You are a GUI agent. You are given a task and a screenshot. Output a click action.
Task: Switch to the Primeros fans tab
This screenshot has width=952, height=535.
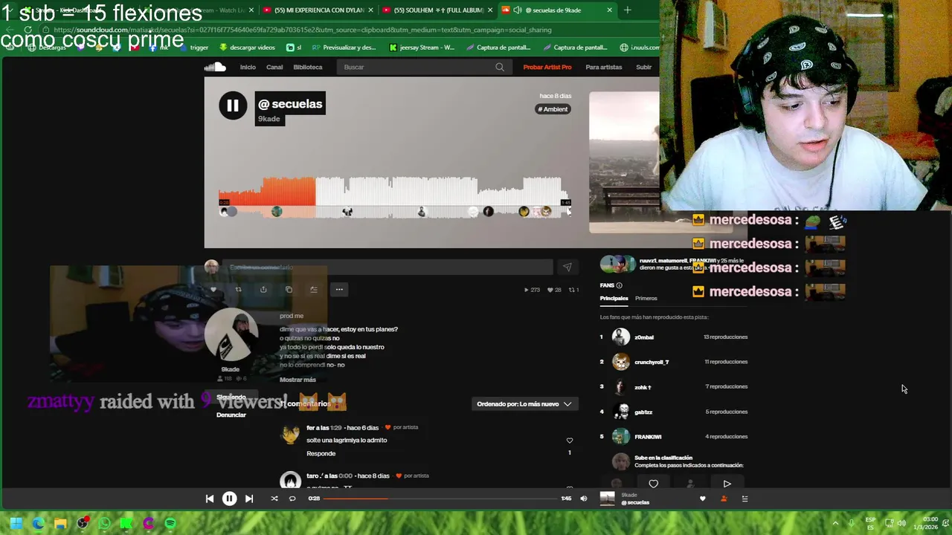(x=646, y=298)
